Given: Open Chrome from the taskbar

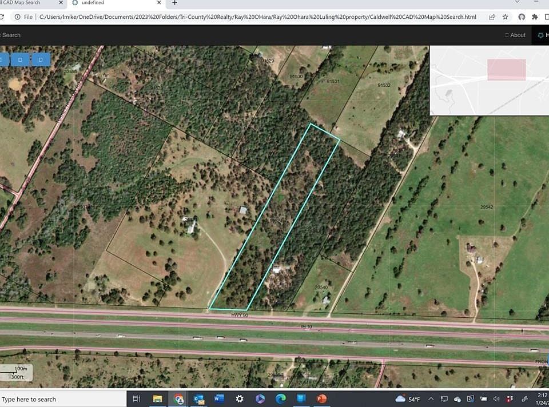Looking at the screenshot, I should [178, 398].
